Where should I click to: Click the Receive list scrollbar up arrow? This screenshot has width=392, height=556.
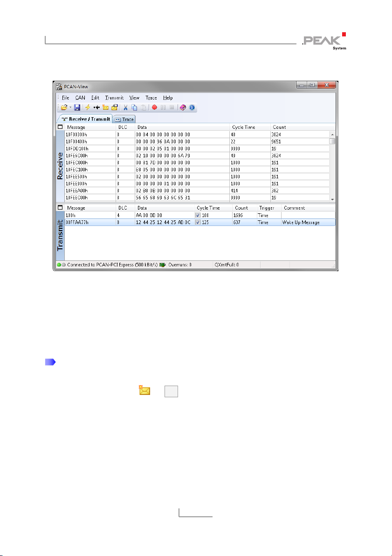click(332, 134)
